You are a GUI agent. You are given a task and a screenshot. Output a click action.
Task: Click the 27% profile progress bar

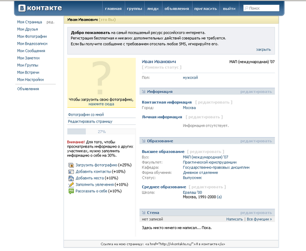[101, 131]
